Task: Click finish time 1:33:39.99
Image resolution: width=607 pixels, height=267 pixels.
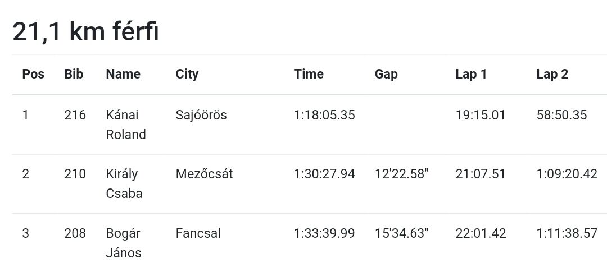Action: (324, 233)
